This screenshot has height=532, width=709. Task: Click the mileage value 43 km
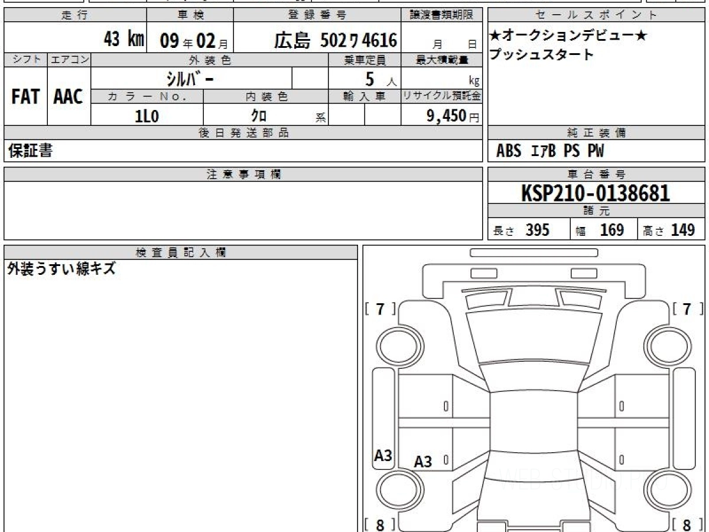click(x=123, y=40)
